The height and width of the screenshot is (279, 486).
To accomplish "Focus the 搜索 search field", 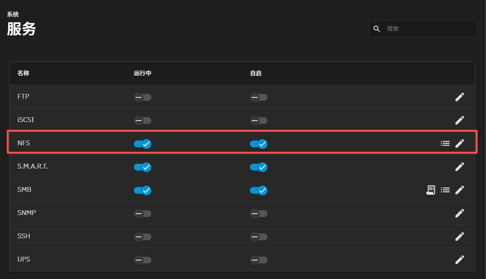I will click(428, 29).
